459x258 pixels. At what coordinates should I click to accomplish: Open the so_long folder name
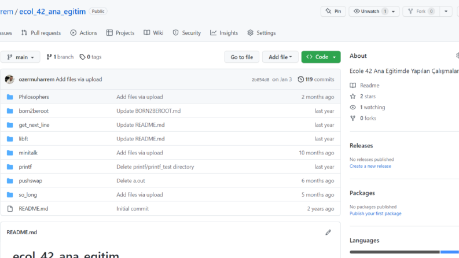[x=28, y=194]
